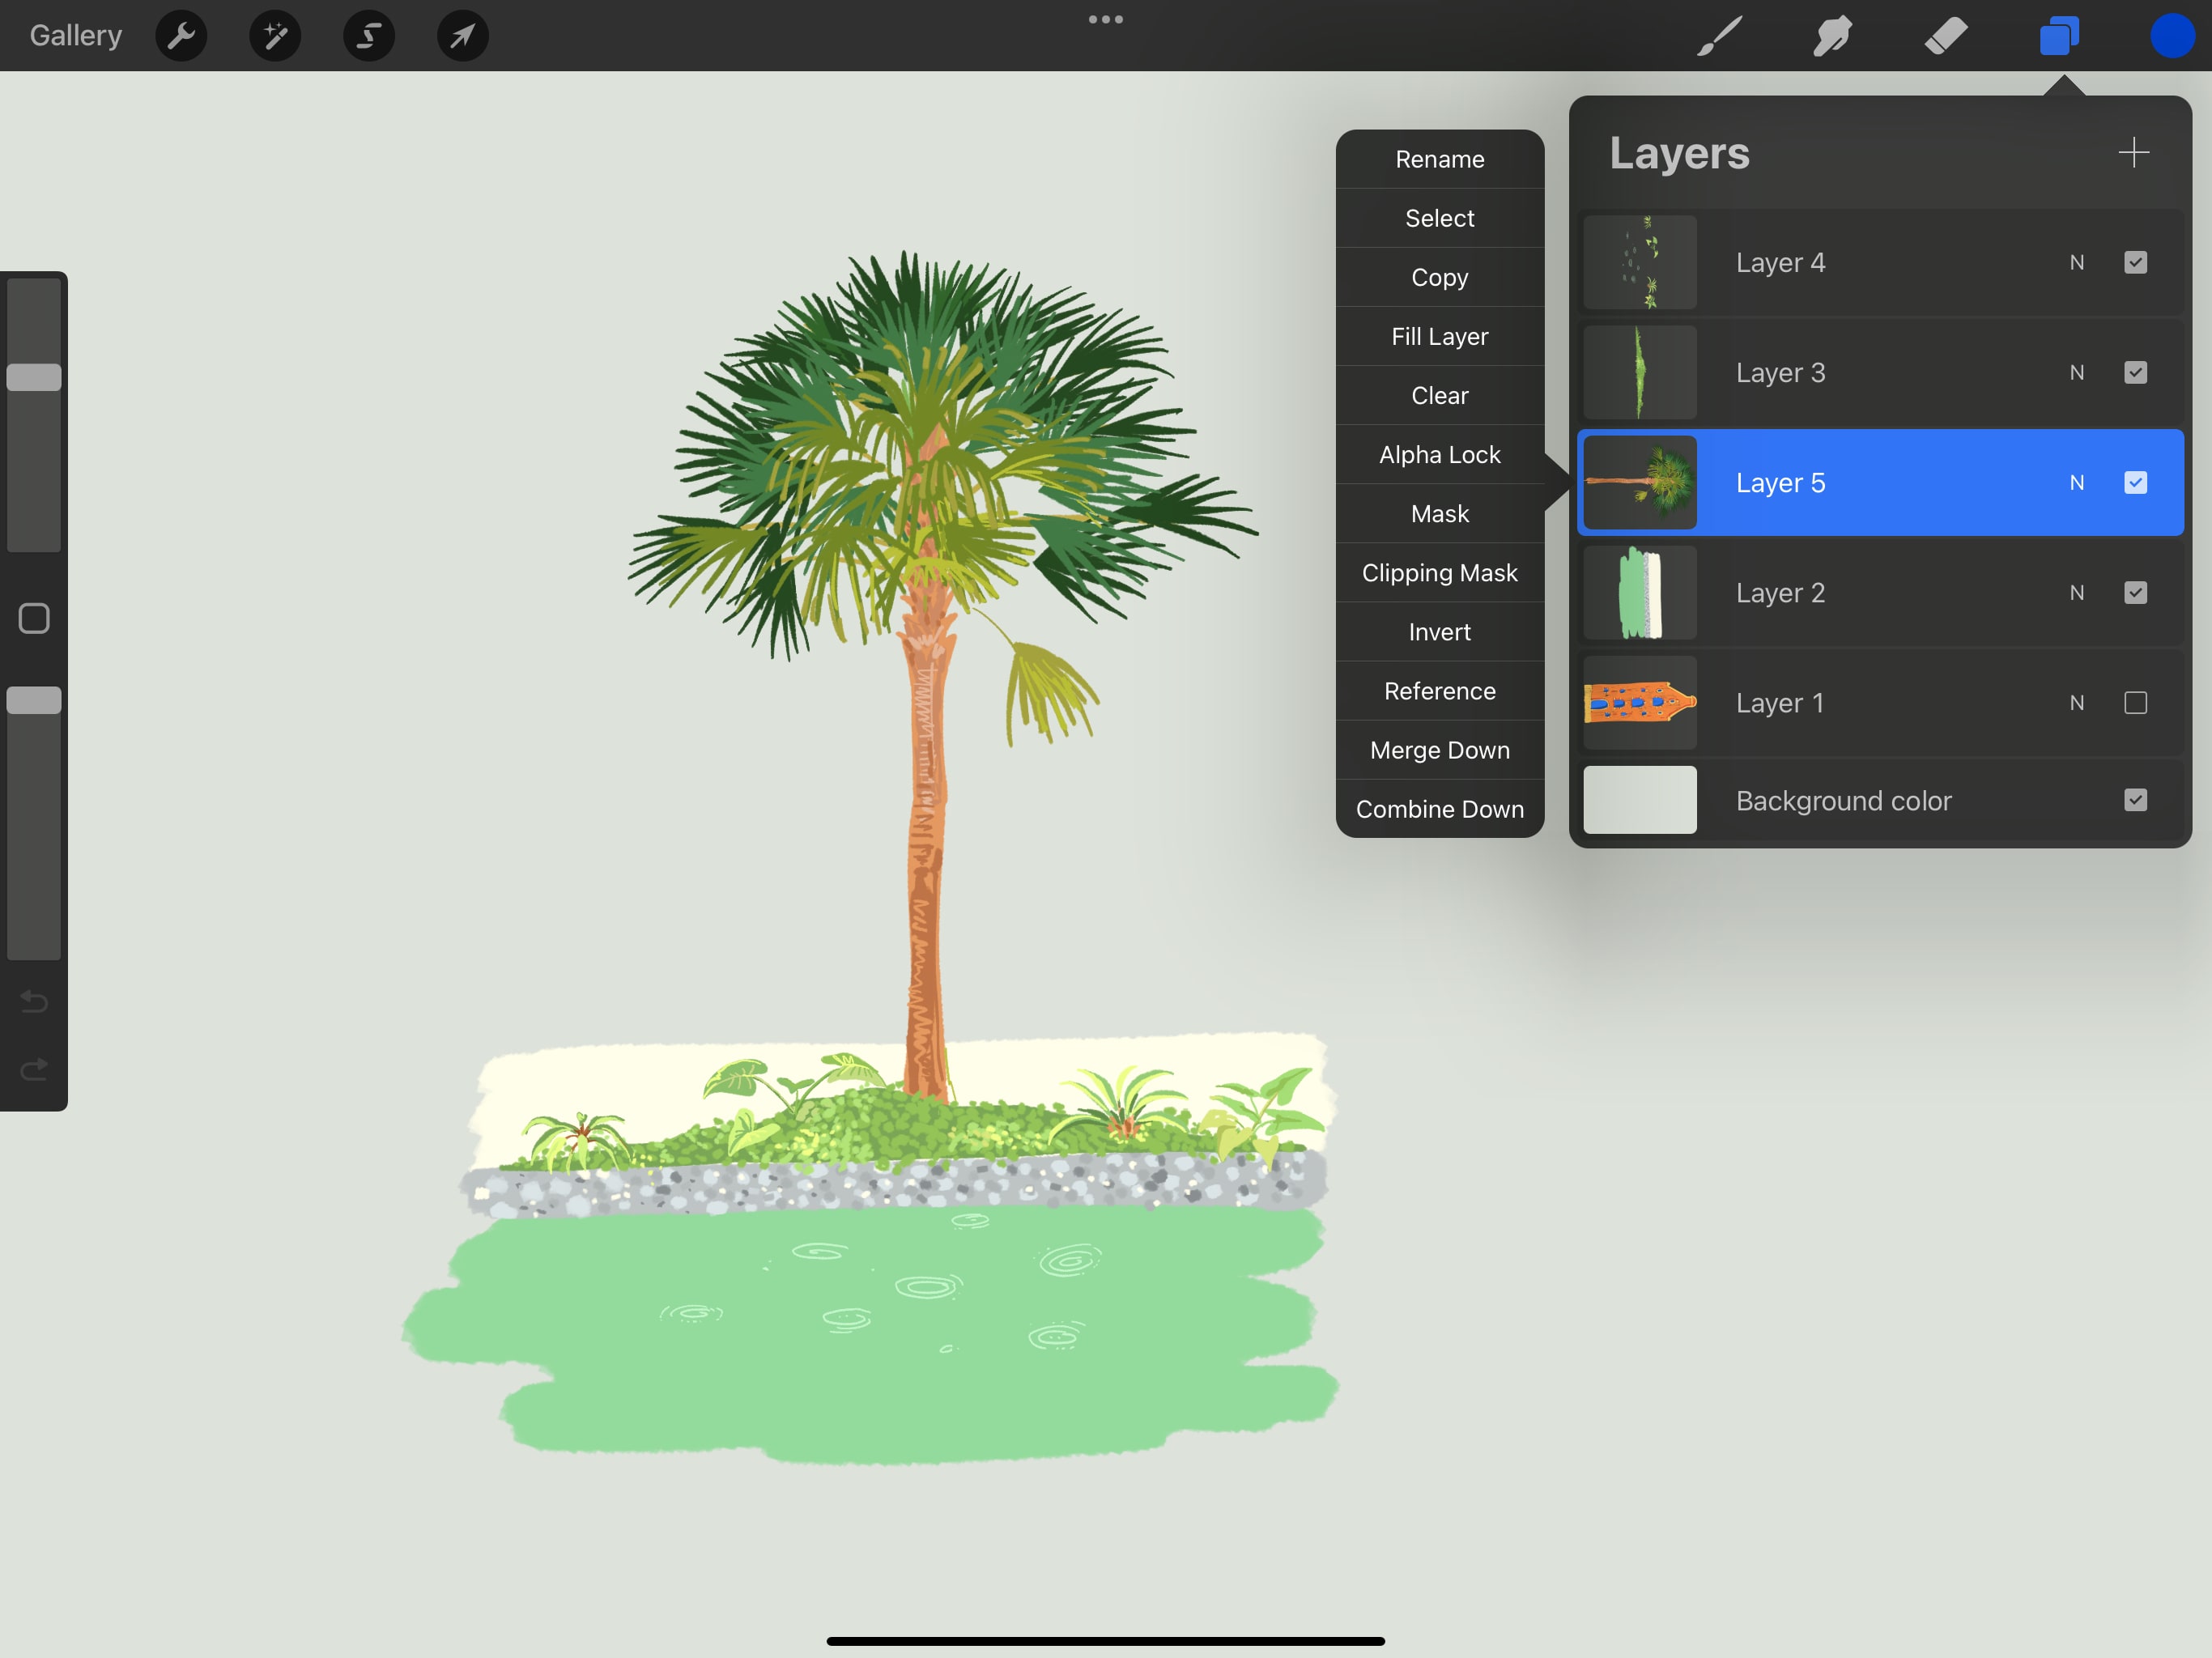This screenshot has height=1658, width=2212.
Task: Open the Adjustments magic wand menu
Action: (x=275, y=36)
